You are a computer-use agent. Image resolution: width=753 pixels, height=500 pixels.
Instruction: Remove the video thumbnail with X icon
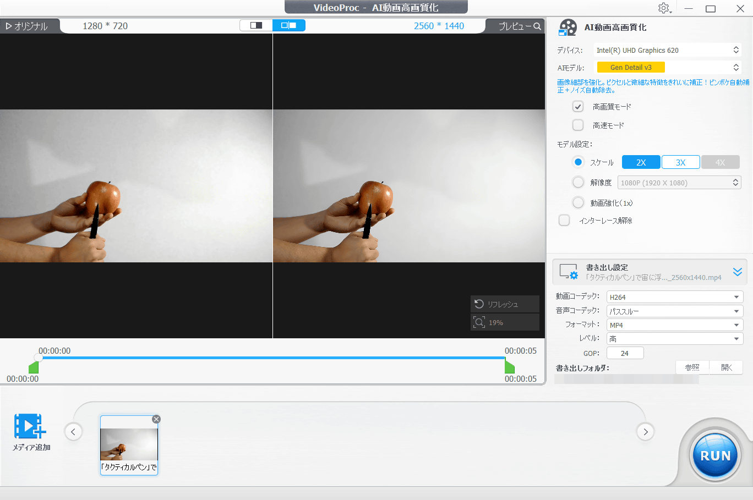point(156,419)
